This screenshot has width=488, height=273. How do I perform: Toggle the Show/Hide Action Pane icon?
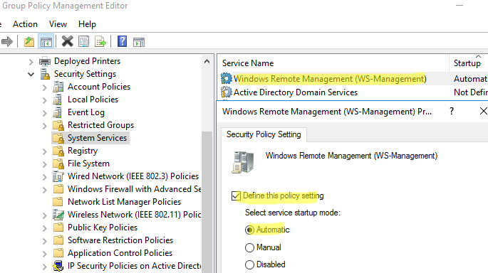click(139, 42)
